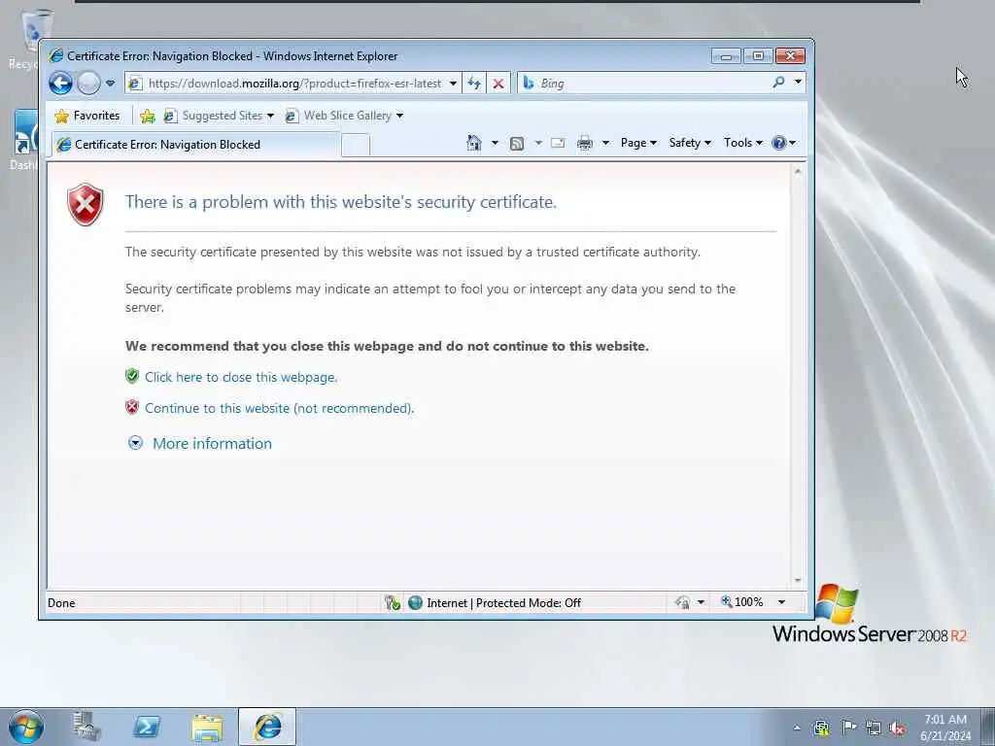The height and width of the screenshot is (746, 995).
Task: Open Web Slice Gallery in favorites bar
Action: click(x=344, y=116)
